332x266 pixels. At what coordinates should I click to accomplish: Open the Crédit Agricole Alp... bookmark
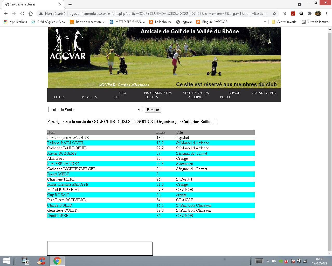point(49,22)
